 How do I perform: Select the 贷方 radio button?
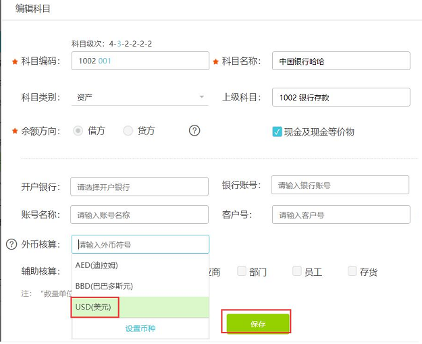128,131
